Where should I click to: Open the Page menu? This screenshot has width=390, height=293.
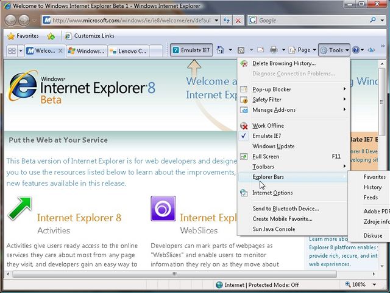pos(302,50)
